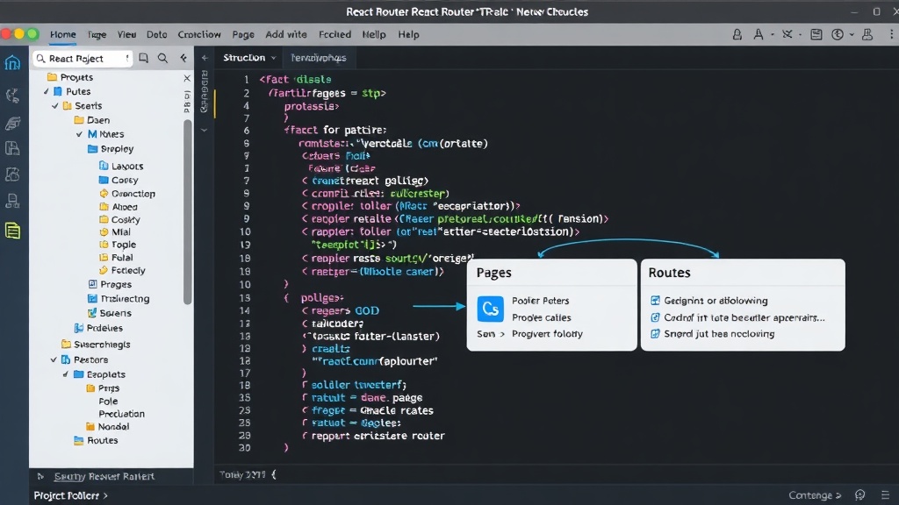
Task: Click the user profile icon in top toolbar
Action: click(867, 34)
